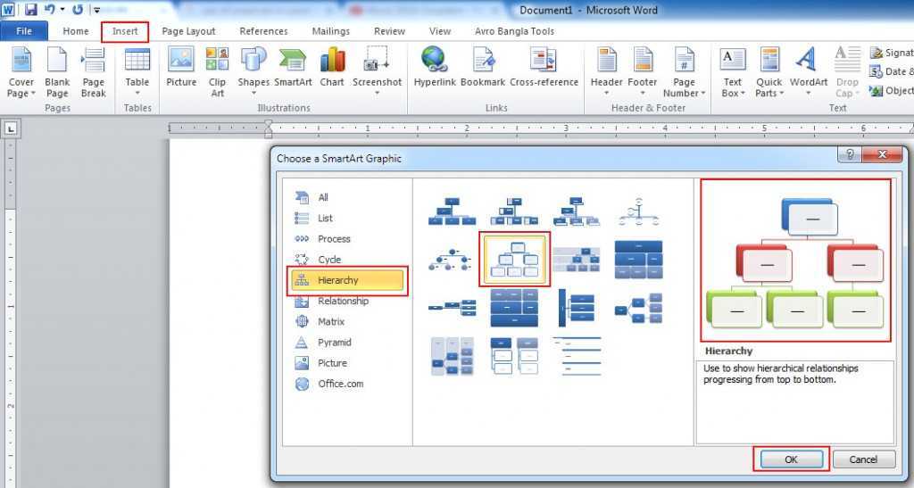Screen dimensions: 914x488
Task: Cancel the SmartArt dialog
Action: click(863, 459)
